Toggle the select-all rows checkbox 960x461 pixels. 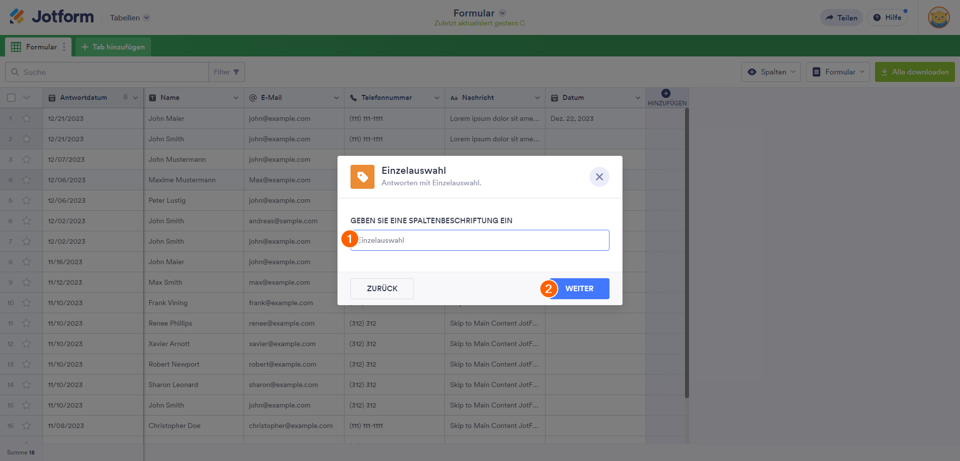[x=11, y=98]
